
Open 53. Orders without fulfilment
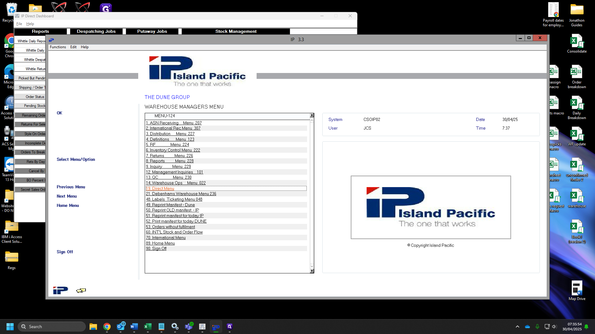170,227
